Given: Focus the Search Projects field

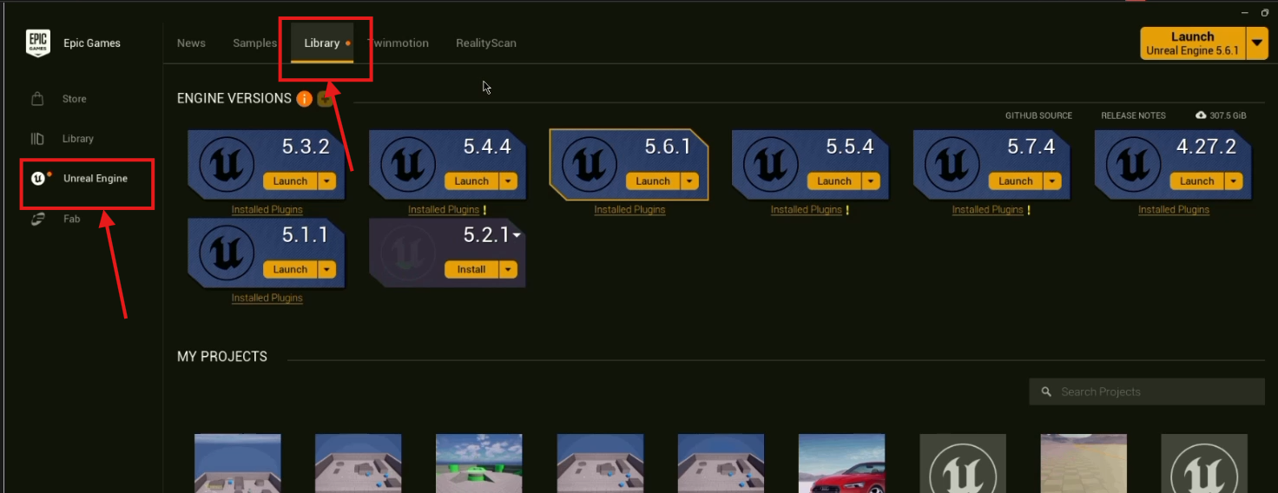Looking at the screenshot, I should [1147, 392].
